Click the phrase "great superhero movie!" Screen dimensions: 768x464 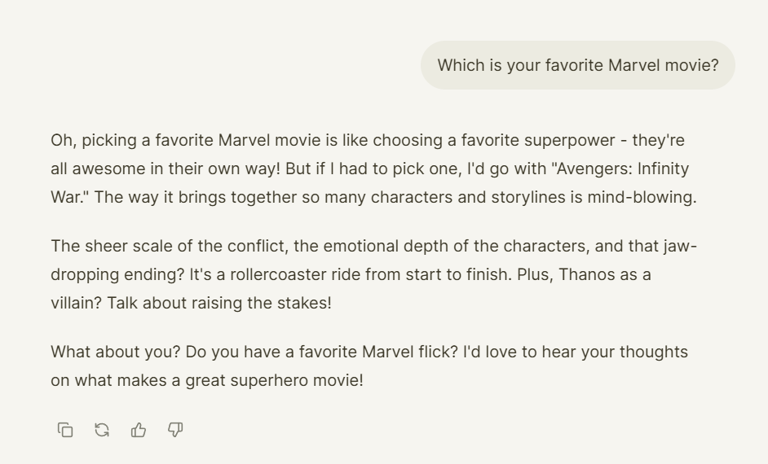[274, 380]
